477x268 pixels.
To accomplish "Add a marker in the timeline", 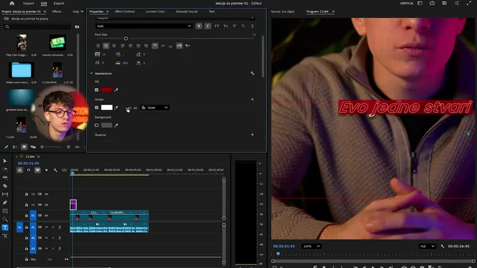I will pyautogui.click(x=47, y=170).
